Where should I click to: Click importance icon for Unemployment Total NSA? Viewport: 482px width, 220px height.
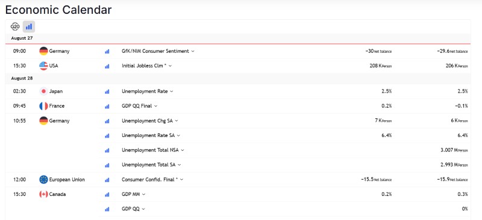point(107,150)
